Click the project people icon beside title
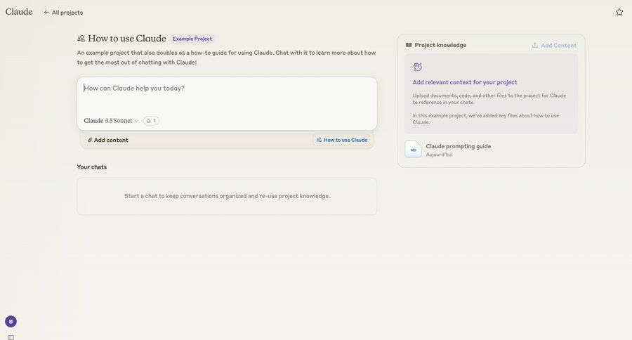Image resolution: width=632 pixels, height=340 pixels. 81,39
